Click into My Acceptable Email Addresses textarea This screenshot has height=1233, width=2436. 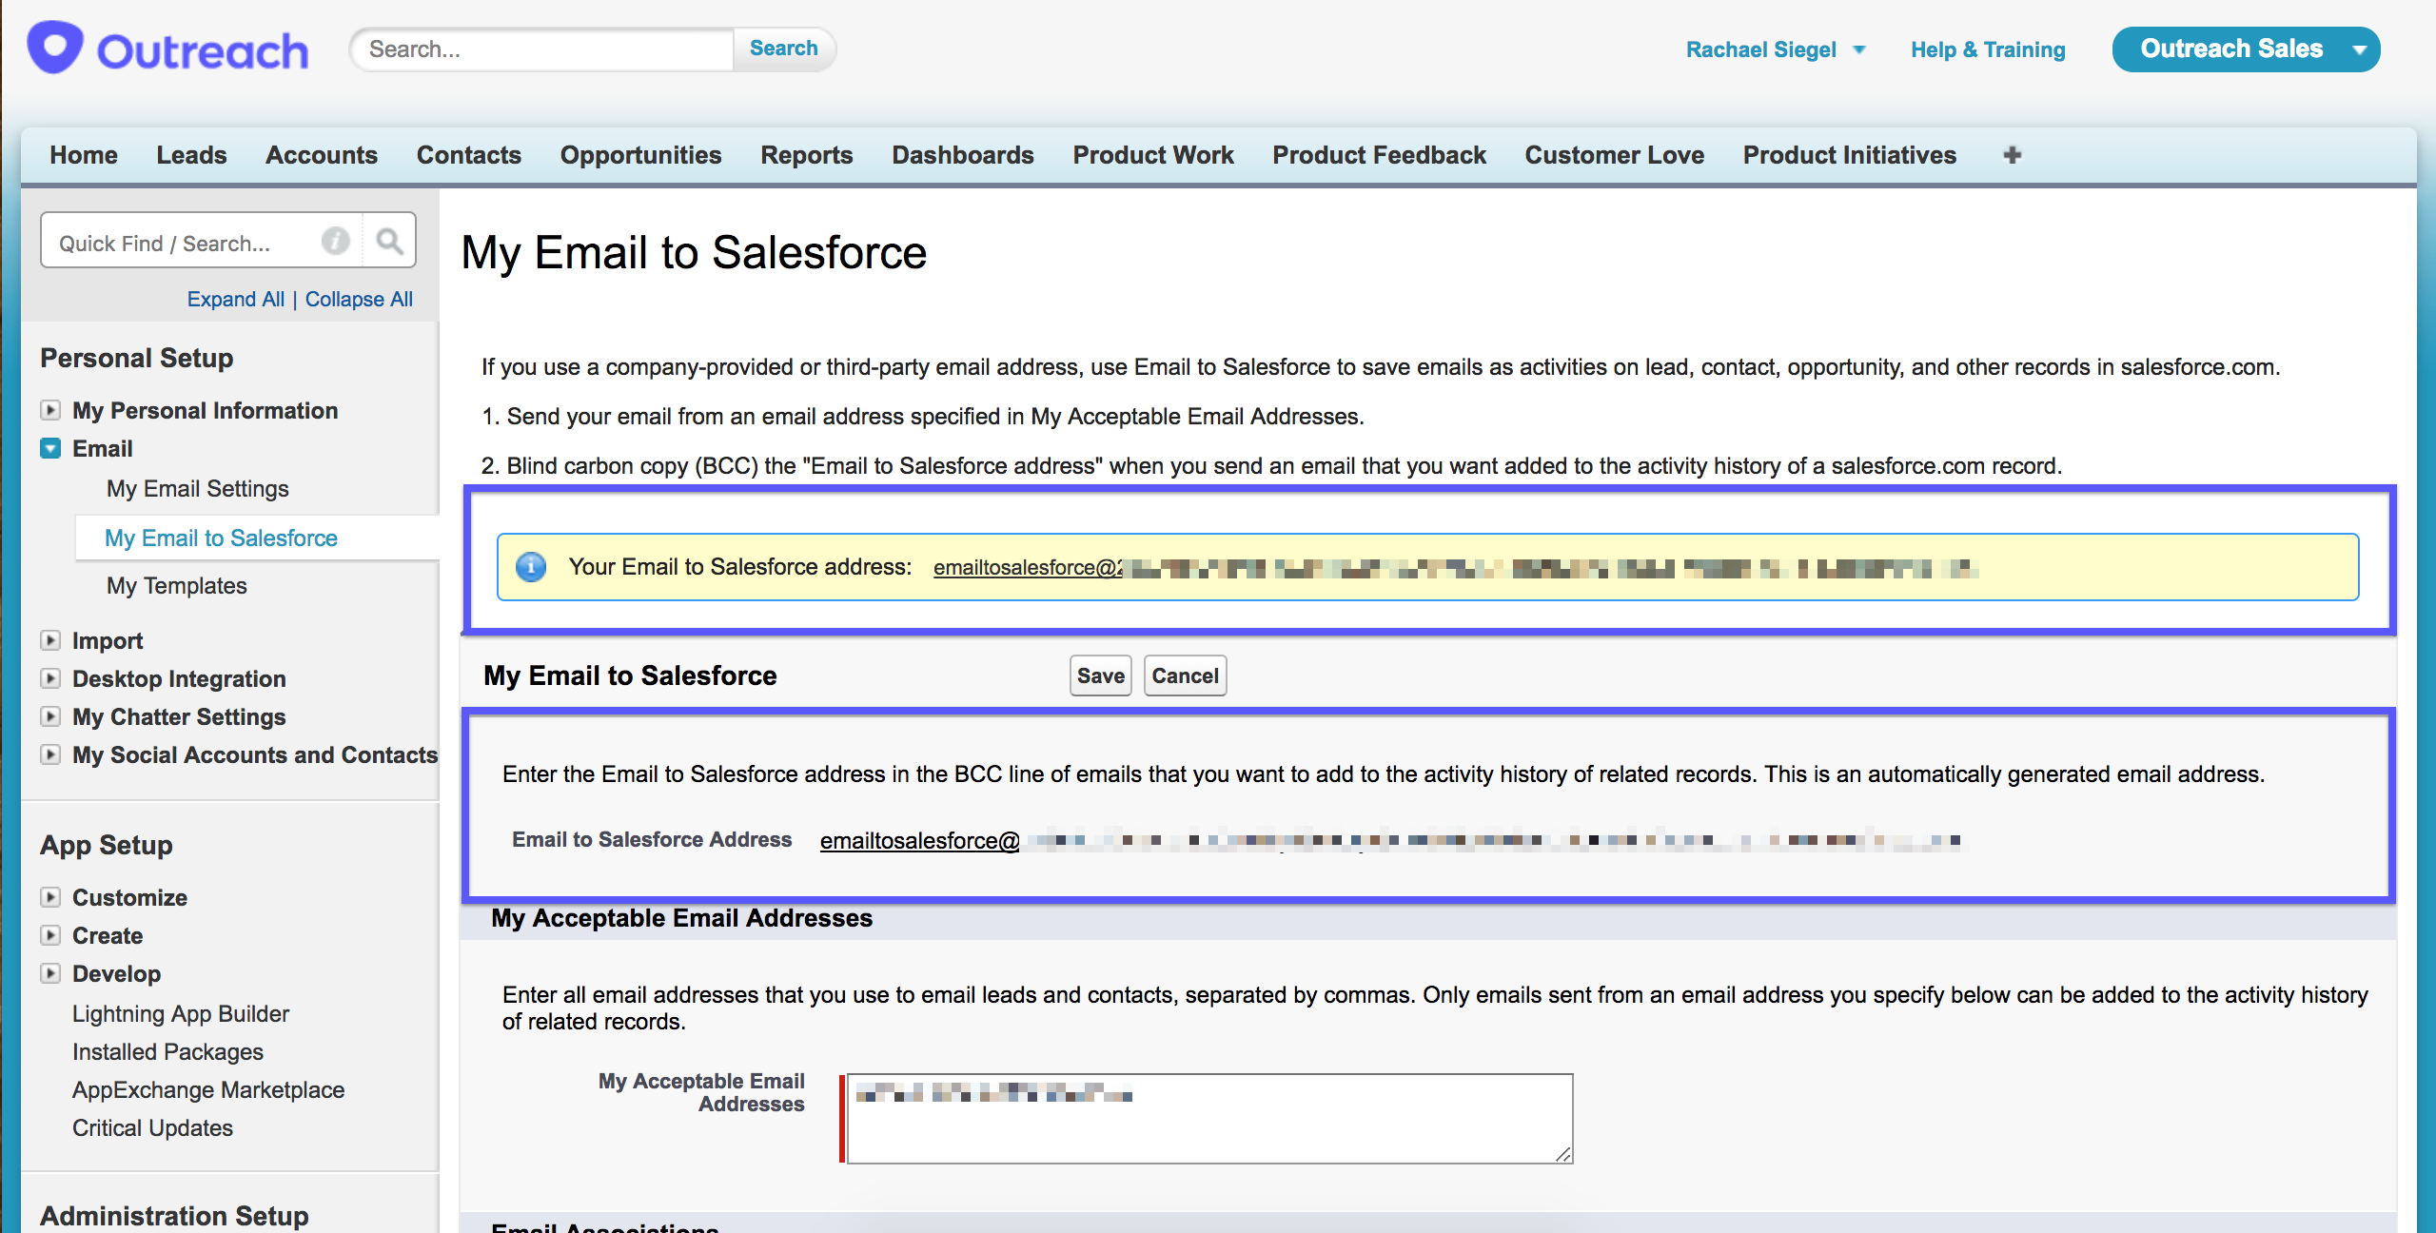pyautogui.click(x=1209, y=1119)
